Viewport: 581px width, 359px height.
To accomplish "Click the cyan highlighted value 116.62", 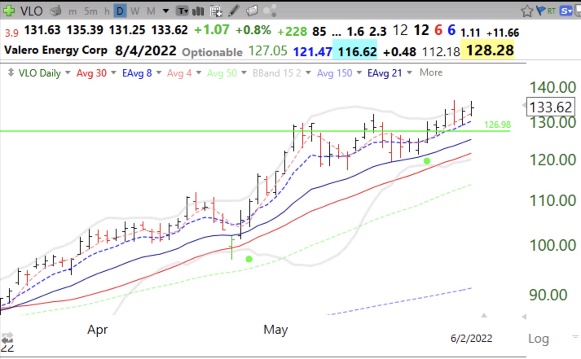I will pyautogui.click(x=355, y=50).
